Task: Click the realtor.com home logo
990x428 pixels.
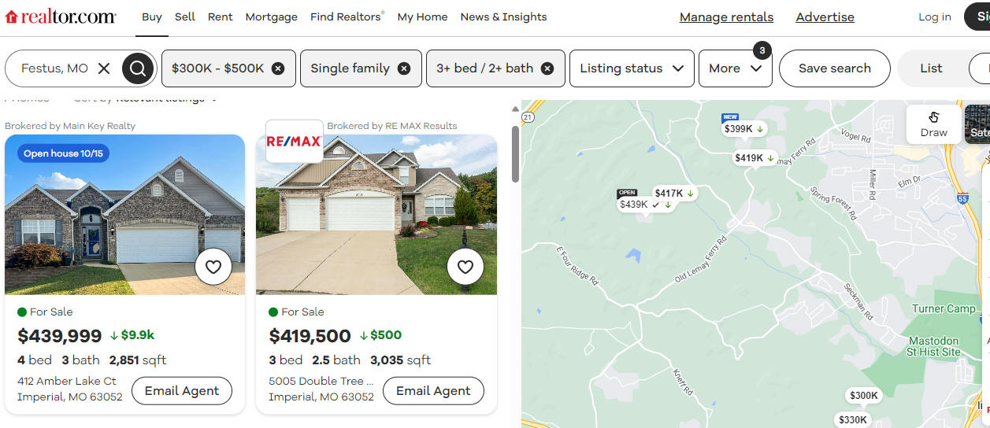Action: (61, 17)
